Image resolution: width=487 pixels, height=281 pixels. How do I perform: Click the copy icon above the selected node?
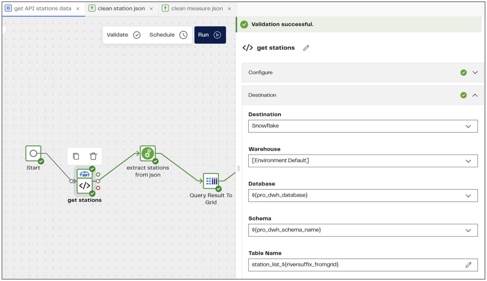[76, 156]
